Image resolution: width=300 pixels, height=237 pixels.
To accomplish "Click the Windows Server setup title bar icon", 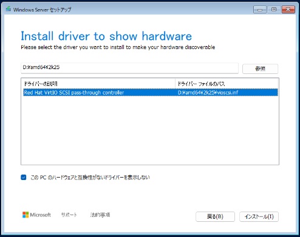I will tap(9, 9).
